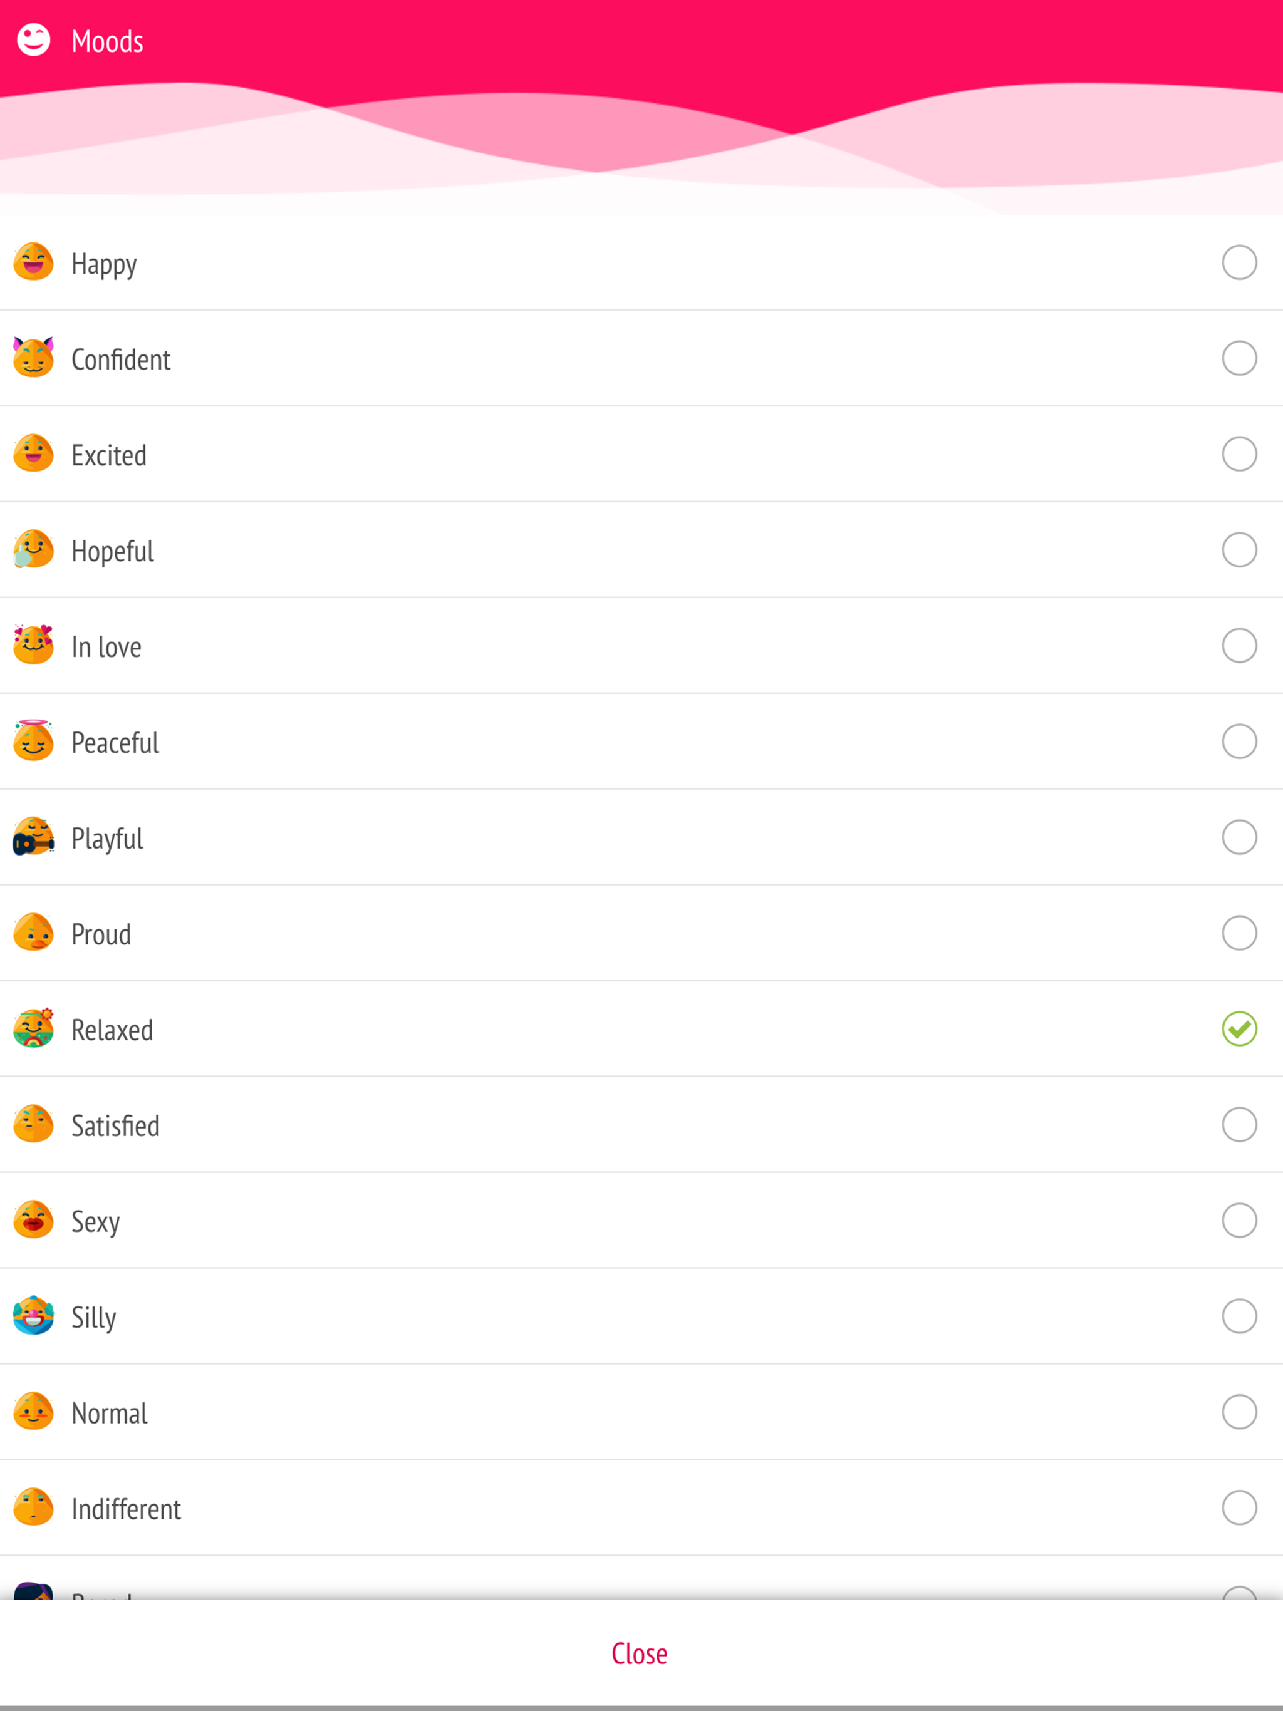Click the Confident cat emoji icon
This screenshot has height=1711, width=1283.
pos(34,358)
